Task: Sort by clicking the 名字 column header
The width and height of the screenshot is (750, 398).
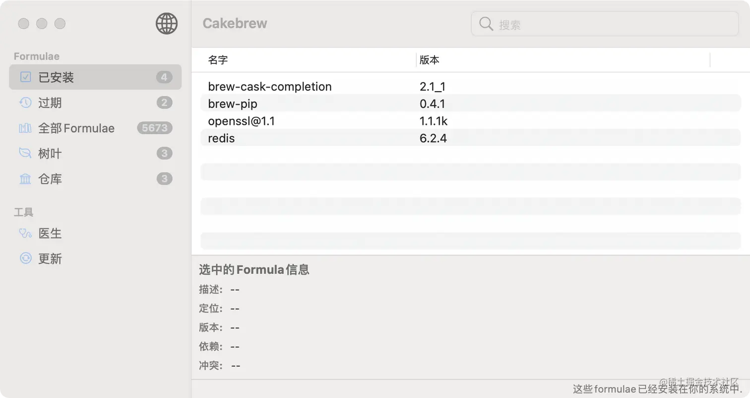Action: point(217,60)
